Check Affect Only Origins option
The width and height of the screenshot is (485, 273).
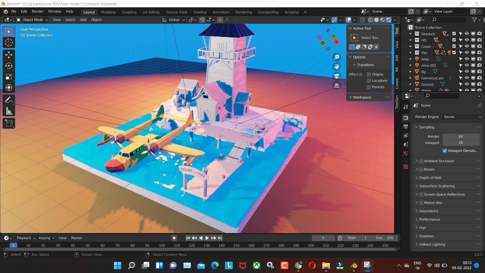point(369,74)
